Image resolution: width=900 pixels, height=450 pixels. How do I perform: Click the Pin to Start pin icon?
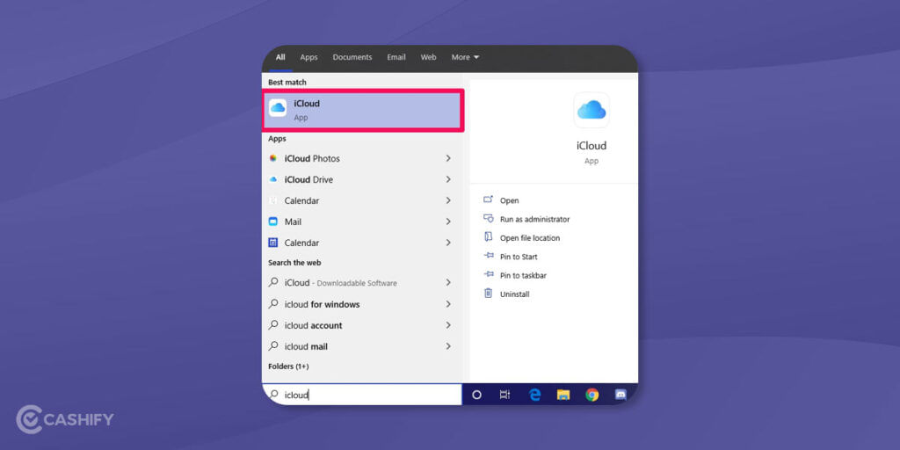(489, 256)
